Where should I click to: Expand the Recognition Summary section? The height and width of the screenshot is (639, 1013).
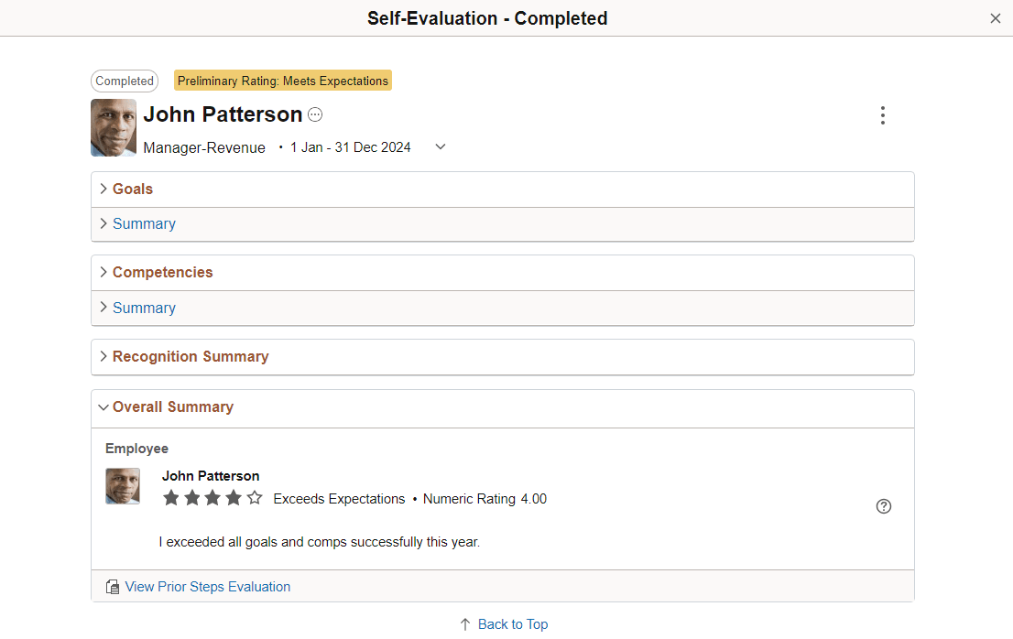pos(190,356)
